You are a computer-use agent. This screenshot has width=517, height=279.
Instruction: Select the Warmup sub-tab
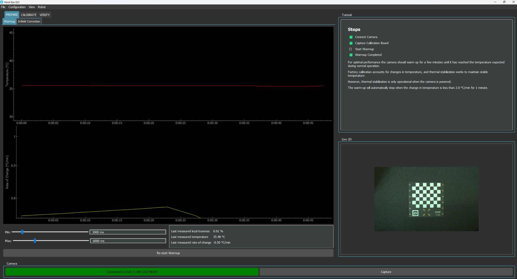(9, 22)
